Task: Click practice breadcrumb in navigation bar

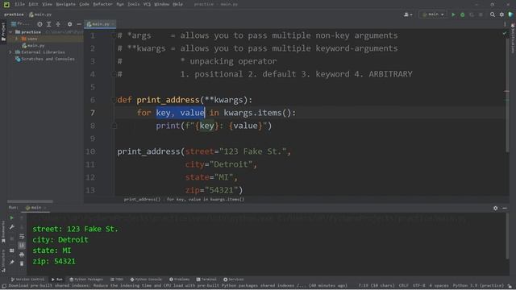Action: (14, 14)
